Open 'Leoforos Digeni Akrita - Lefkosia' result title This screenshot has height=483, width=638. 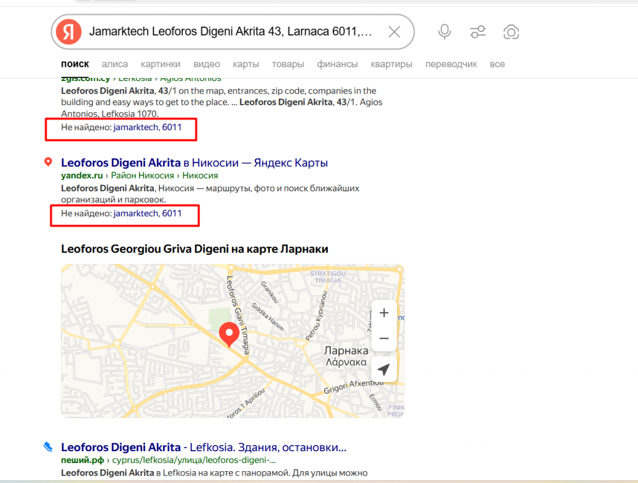(x=204, y=447)
